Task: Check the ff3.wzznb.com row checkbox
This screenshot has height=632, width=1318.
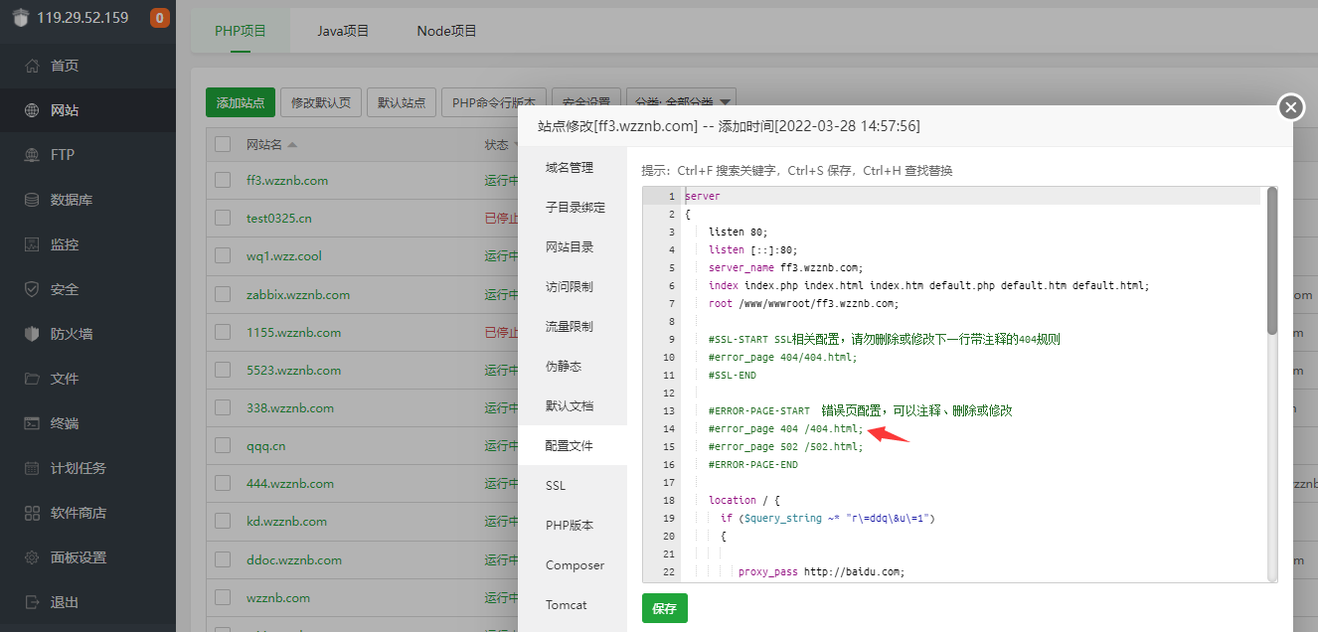Action: tap(223, 180)
